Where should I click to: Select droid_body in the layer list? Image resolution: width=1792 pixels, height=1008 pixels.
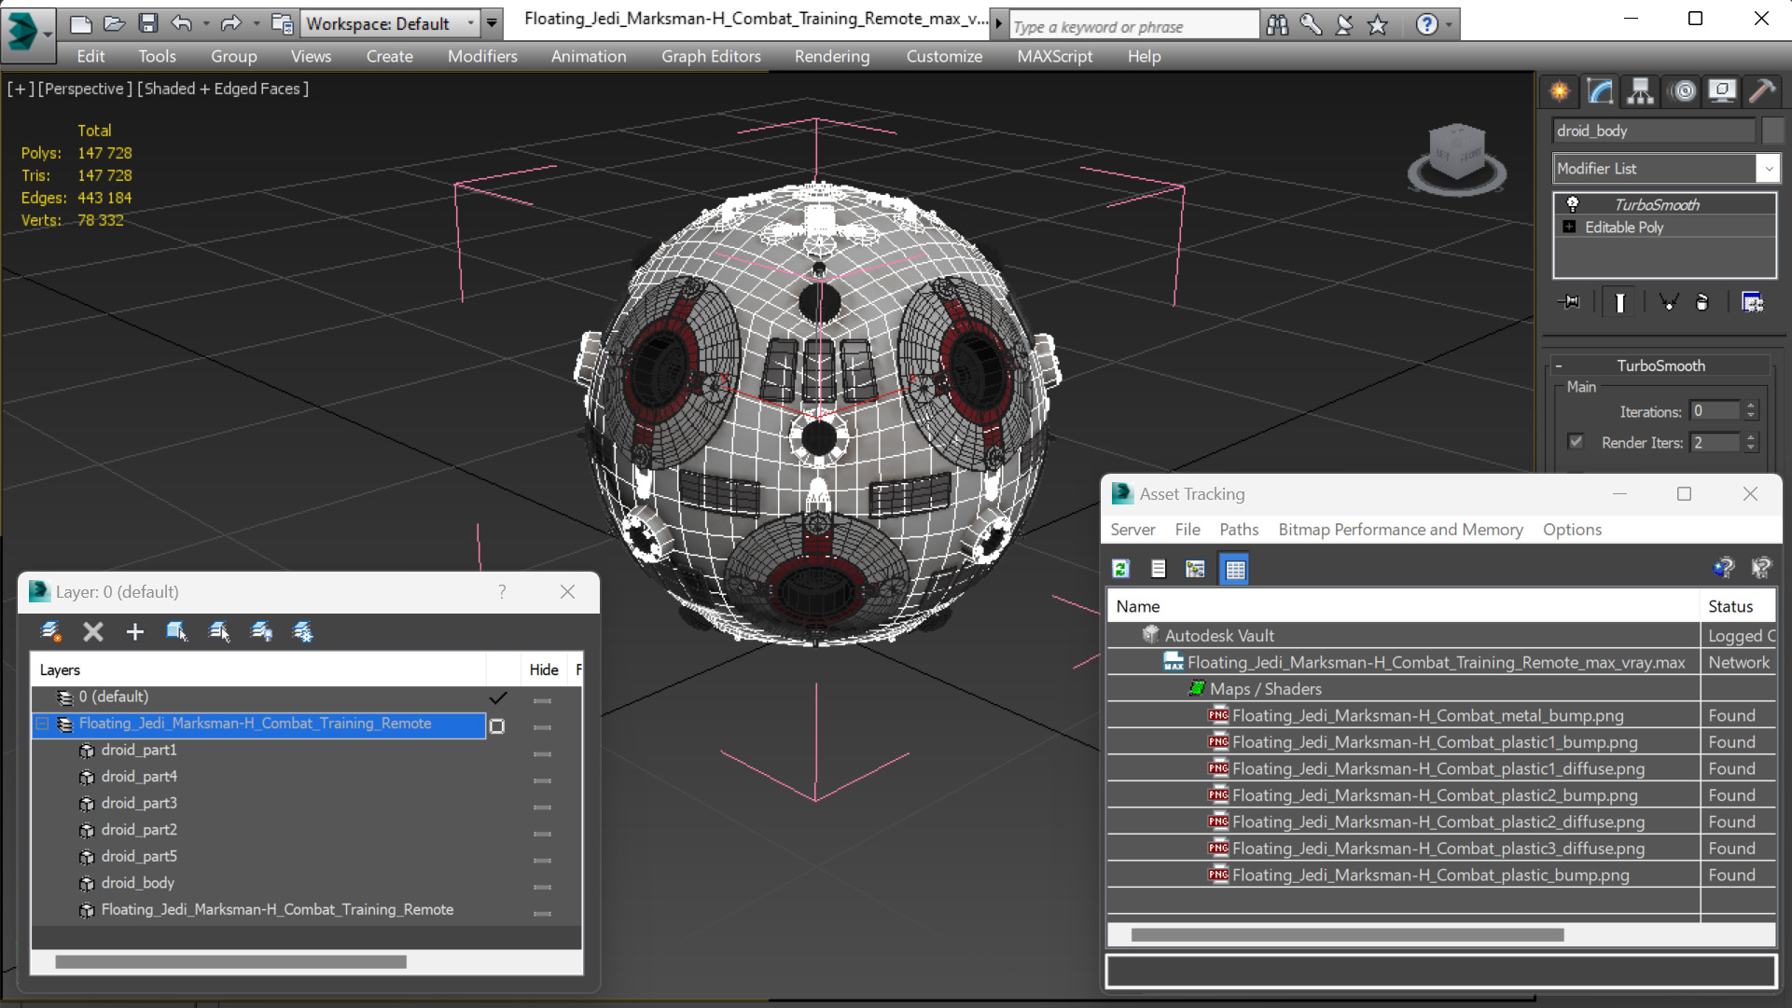[137, 883]
